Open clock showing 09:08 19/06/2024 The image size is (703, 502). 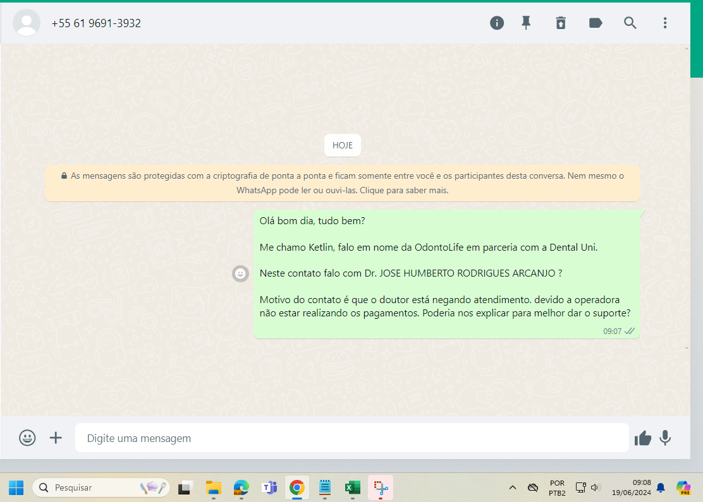coord(632,487)
